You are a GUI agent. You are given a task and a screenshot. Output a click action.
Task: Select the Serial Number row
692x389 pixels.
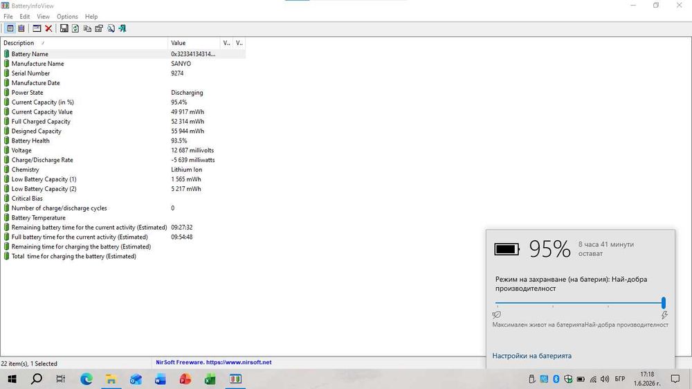(123, 73)
